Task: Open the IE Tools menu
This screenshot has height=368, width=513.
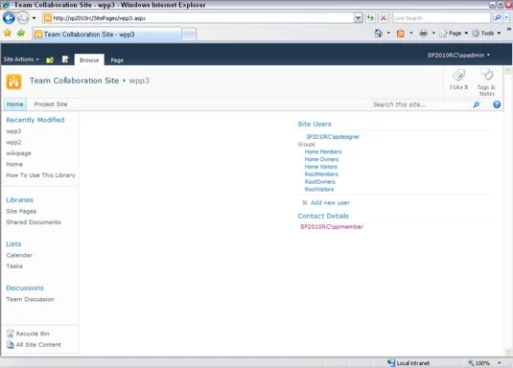Action: (486, 33)
